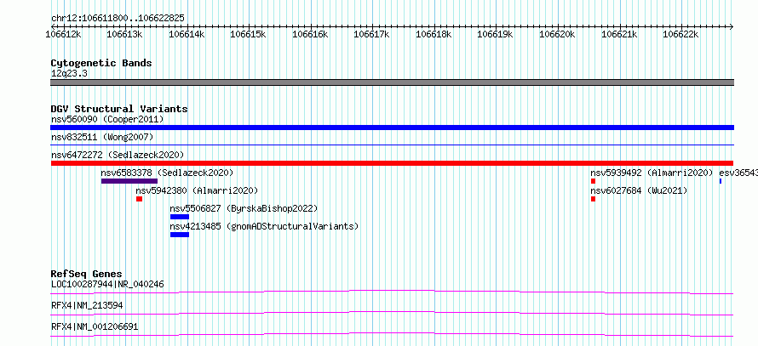Click the 106620k ruler tick label
Image resolution: width=758 pixels, height=346 pixels.
(557, 34)
